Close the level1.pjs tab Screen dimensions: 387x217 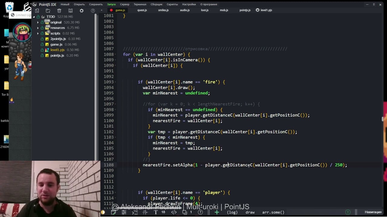pyautogui.click(x=258, y=10)
